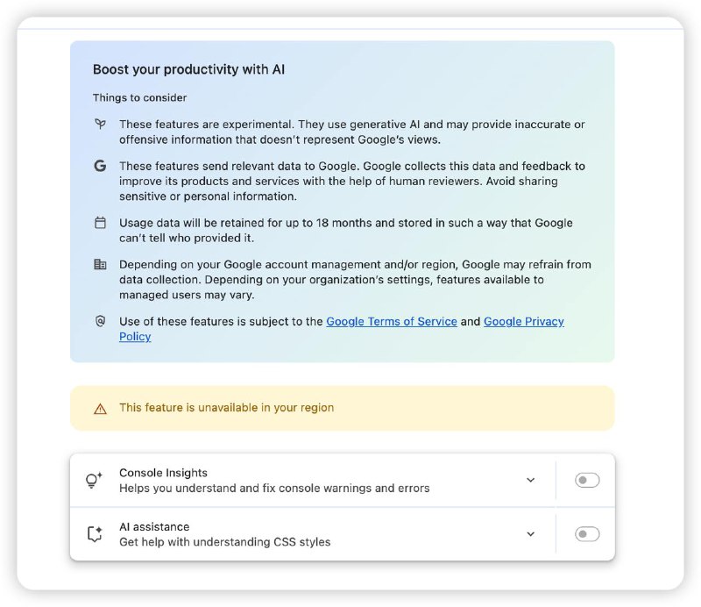The image size is (701, 607).
Task: Click the seedling experimental features icon
Action: pyautogui.click(x=100, y=124)
